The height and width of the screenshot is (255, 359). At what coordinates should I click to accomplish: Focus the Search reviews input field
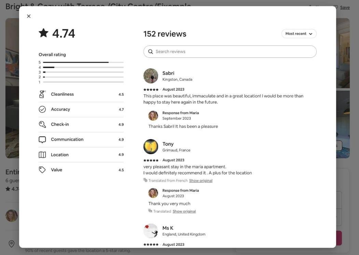[230, 52]
